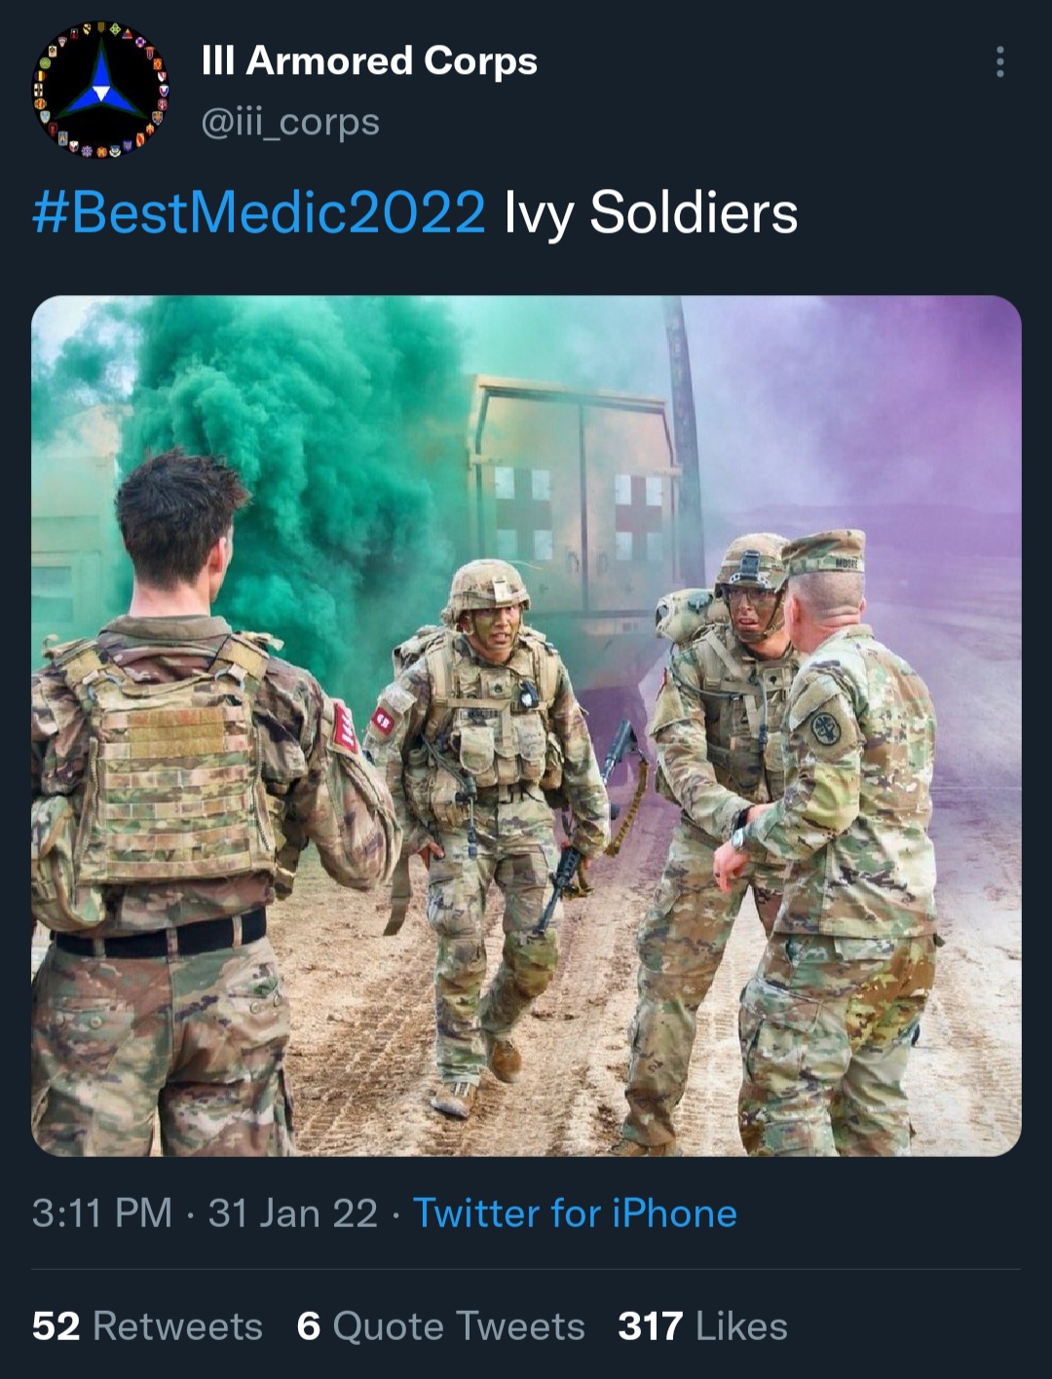The height and width of the screenshot is (1379, 1052).
Task: Click the Ivy Soldiers tweet text
Action: coord(651,212)
